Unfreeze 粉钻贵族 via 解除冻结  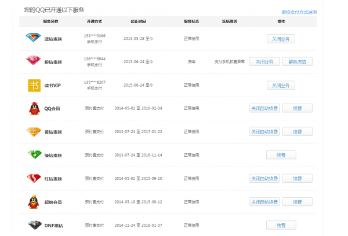pyautogui.click(x=297, y=62)
